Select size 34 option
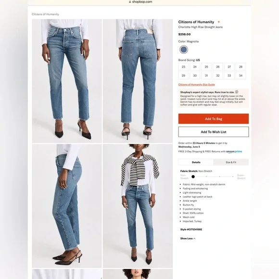279x279 pixels. (241, 76)
